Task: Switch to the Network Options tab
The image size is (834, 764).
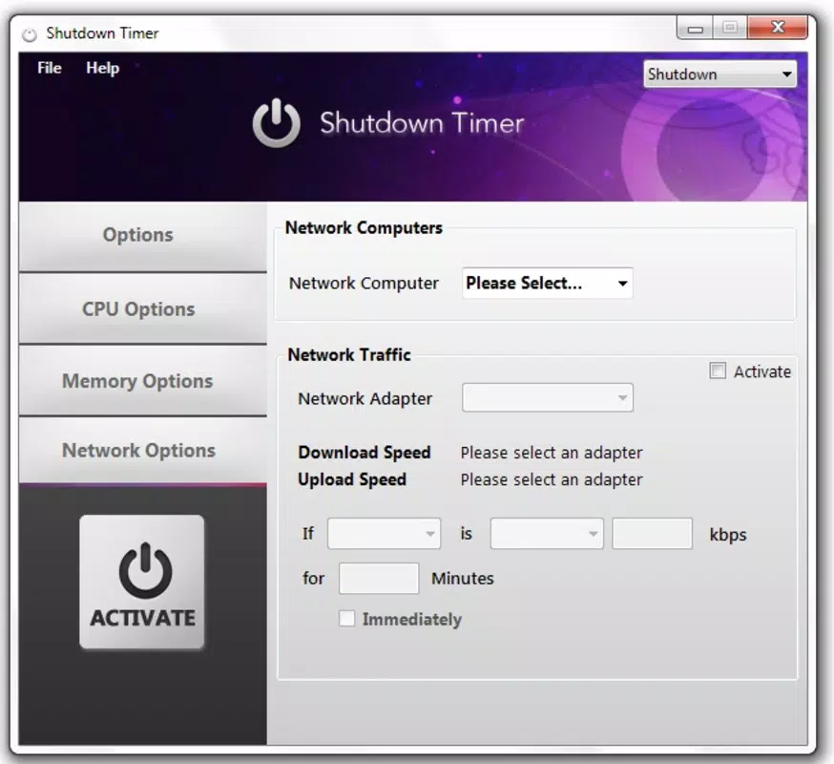Action: pos(142,451)
